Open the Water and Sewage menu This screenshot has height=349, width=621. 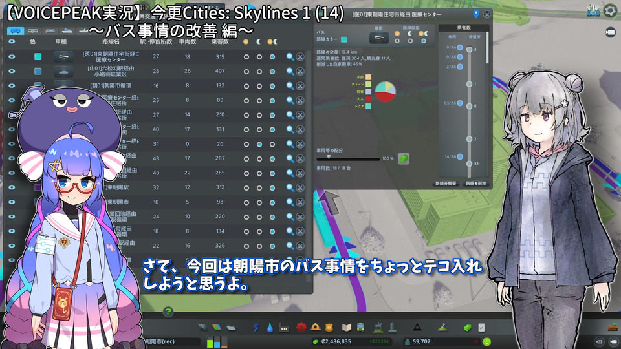pyautogui.click(x=270, y=328)
